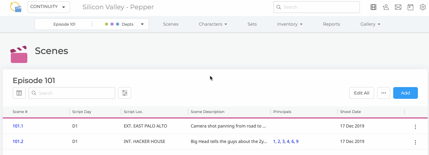Open the row menu for scene 101.1

[415, 127]
